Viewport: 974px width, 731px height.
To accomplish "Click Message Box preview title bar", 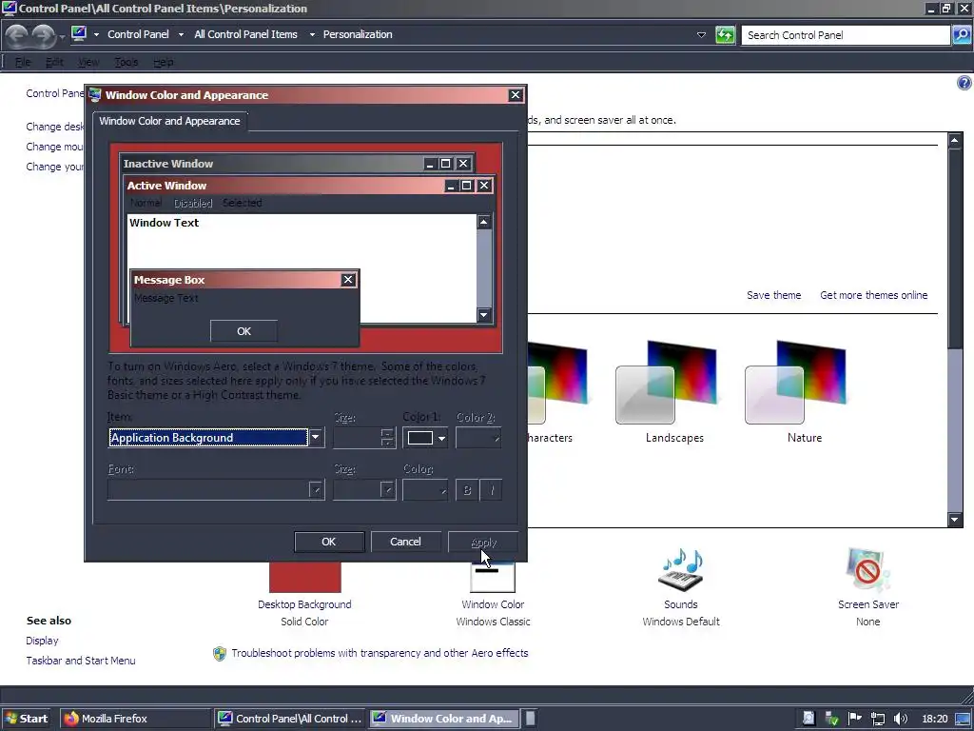I will click(244, 280).
